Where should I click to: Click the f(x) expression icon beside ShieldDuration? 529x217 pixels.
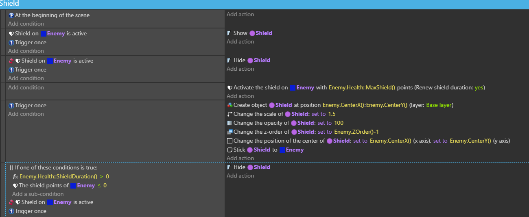pos(16,176)
